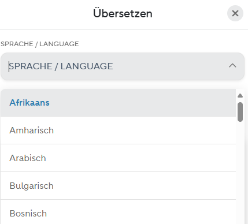Click the scrollbar track below the thumb
This screenshot has width=248, height=224.
pos(240,173)
